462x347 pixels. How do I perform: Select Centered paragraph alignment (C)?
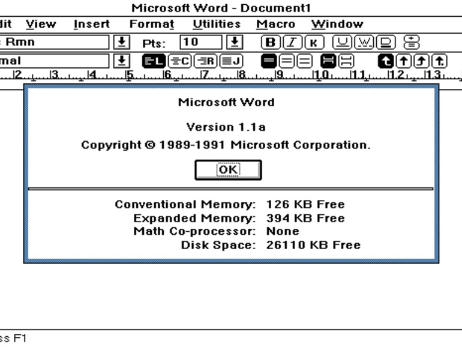click(180, 61)
